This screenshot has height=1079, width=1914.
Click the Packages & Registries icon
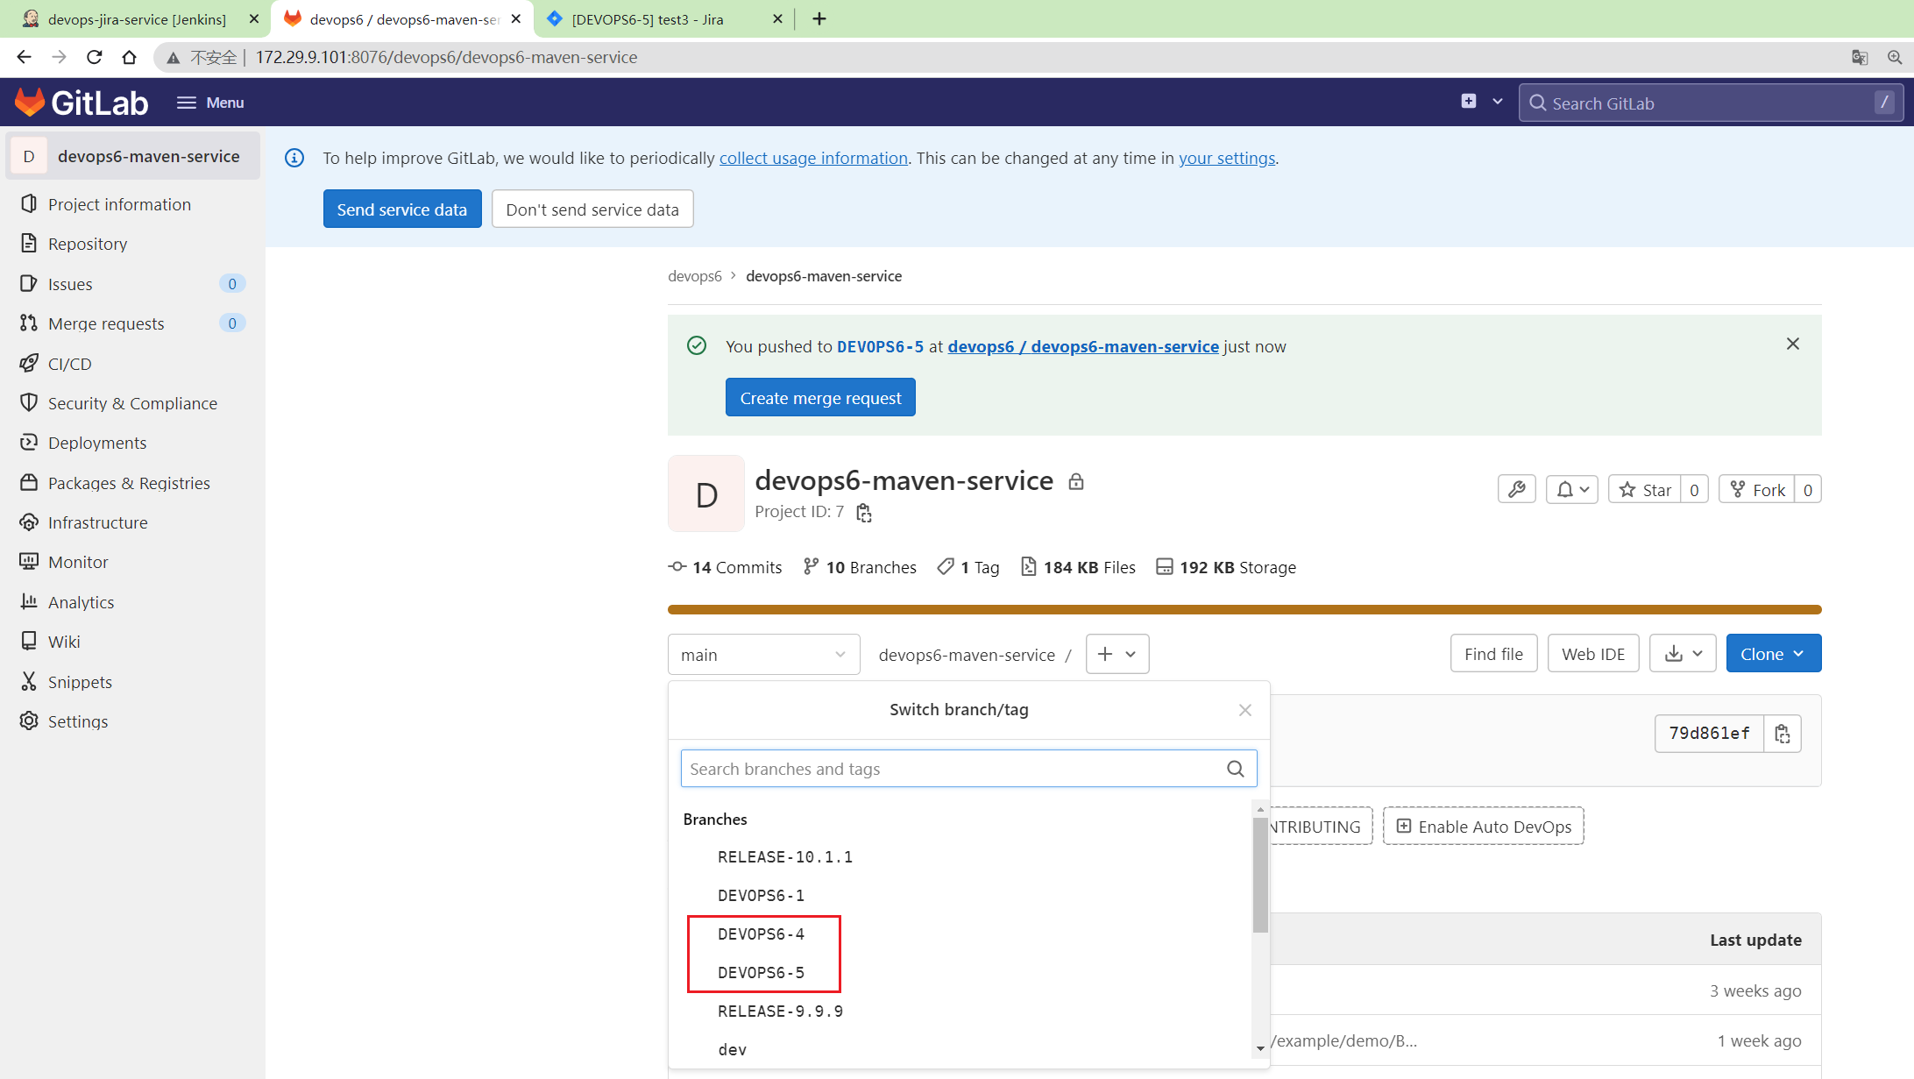[29, 483]
